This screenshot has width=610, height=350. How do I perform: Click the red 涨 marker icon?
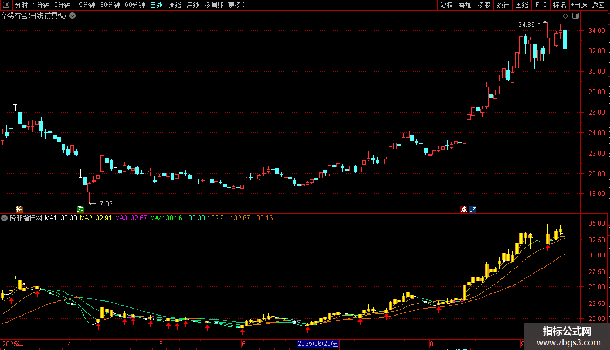click(x=464, y=209)
